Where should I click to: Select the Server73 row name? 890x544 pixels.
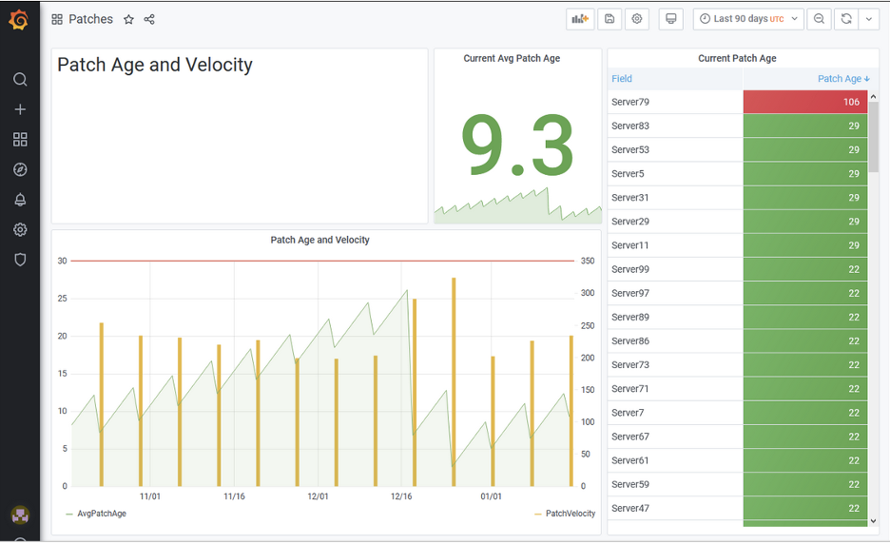(630, 364)
